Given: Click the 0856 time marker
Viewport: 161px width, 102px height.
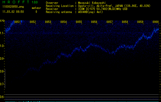Looking at the screenshot, I should [94, 22].
